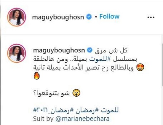163x125 pixels.
Task: Click the astonished face emoji
Action: coord(76,93)
